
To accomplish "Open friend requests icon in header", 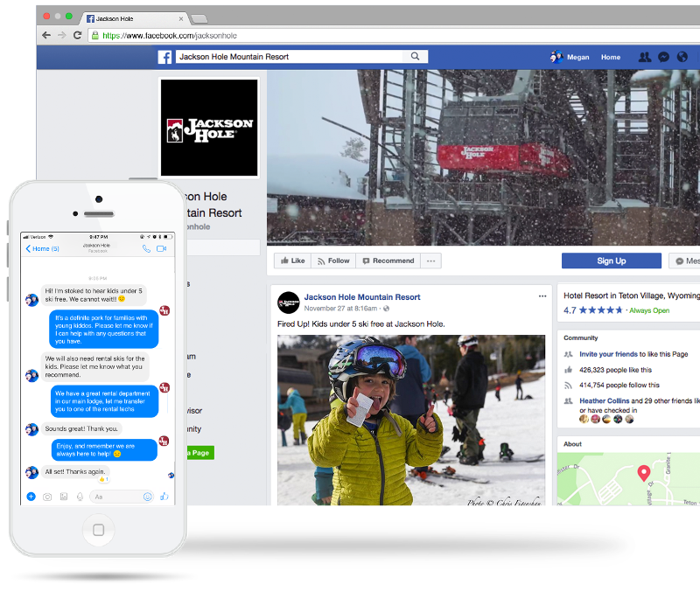I will click(645, 57).
